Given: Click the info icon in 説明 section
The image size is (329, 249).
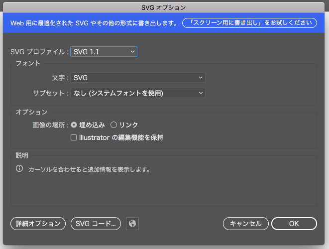Looking at the screenshot, I should (19, 168).
